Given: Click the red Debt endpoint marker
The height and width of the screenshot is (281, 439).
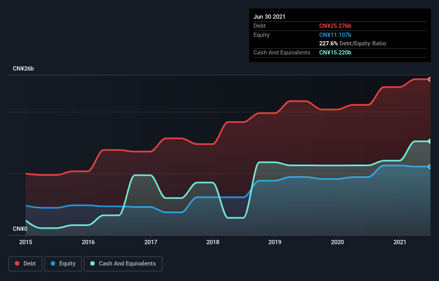Looking at the screenshot, I should pyautogui.click(x=430, y=80).
